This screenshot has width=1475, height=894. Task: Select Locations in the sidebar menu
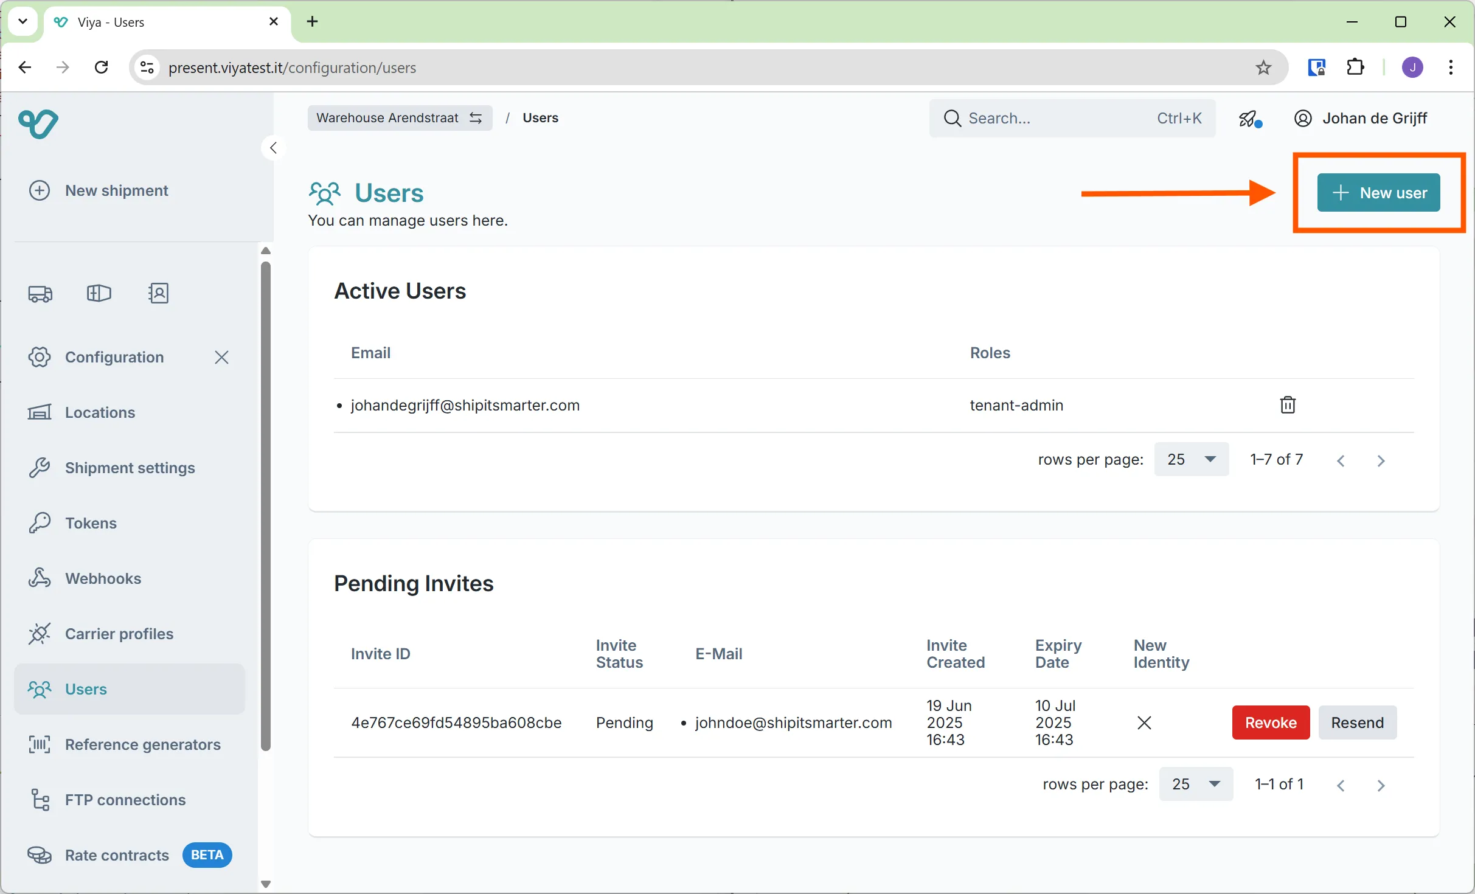point(99,412)
